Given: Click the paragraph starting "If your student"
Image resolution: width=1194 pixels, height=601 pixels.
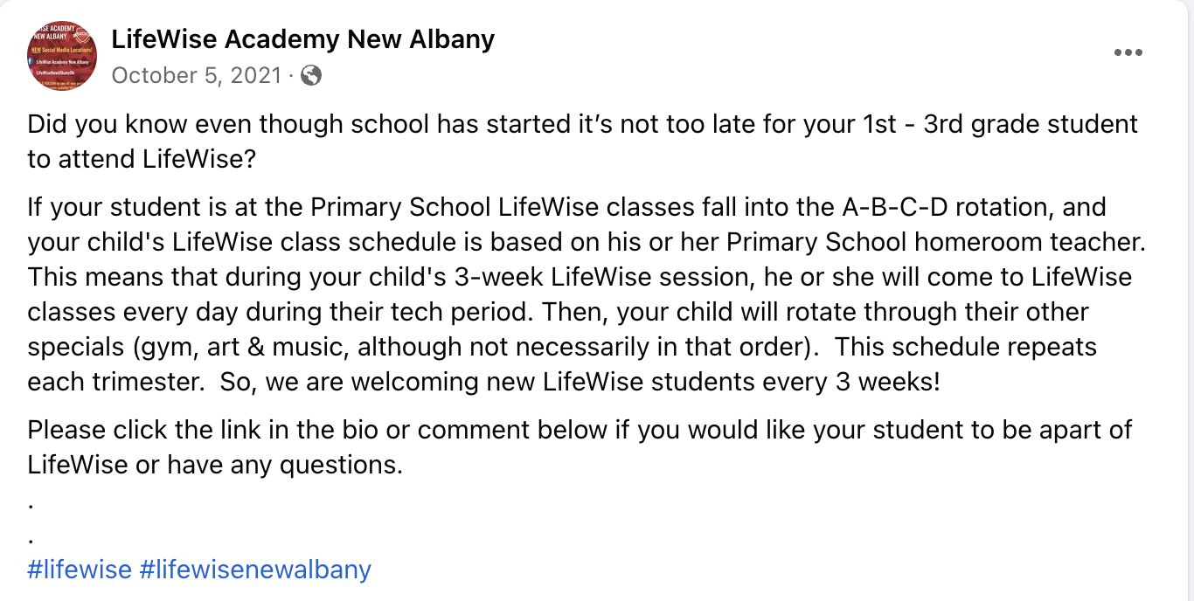Looking at the screenshot, I should (587, 294).
